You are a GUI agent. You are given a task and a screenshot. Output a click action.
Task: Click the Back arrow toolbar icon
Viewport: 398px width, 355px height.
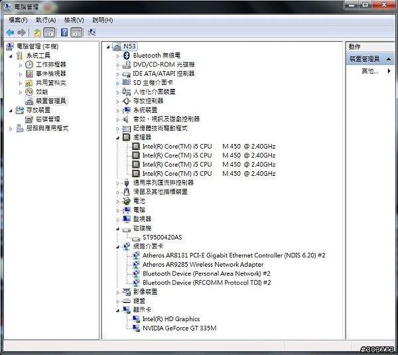[10, 33]
